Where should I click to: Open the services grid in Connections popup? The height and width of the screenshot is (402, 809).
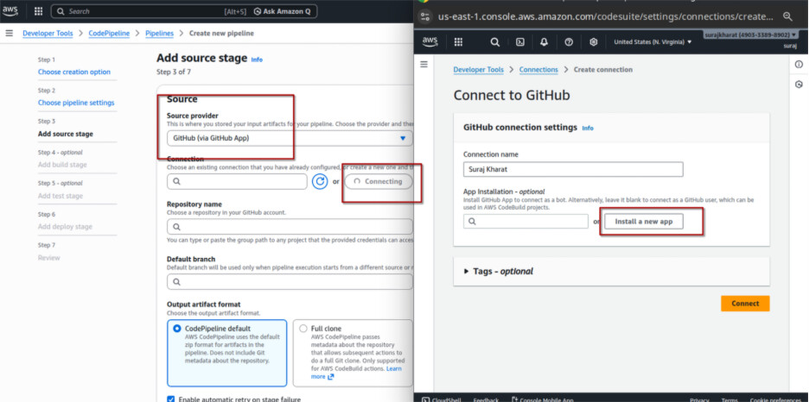click(x=458, y=42)
